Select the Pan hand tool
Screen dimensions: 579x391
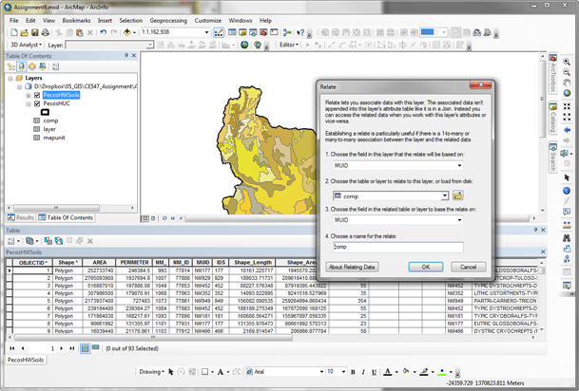(567, 83)
